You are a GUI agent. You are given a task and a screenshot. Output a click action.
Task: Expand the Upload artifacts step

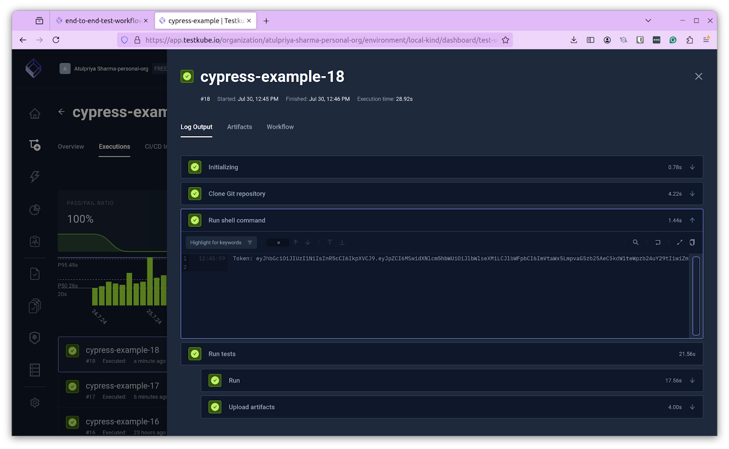[x=692, y=407]
